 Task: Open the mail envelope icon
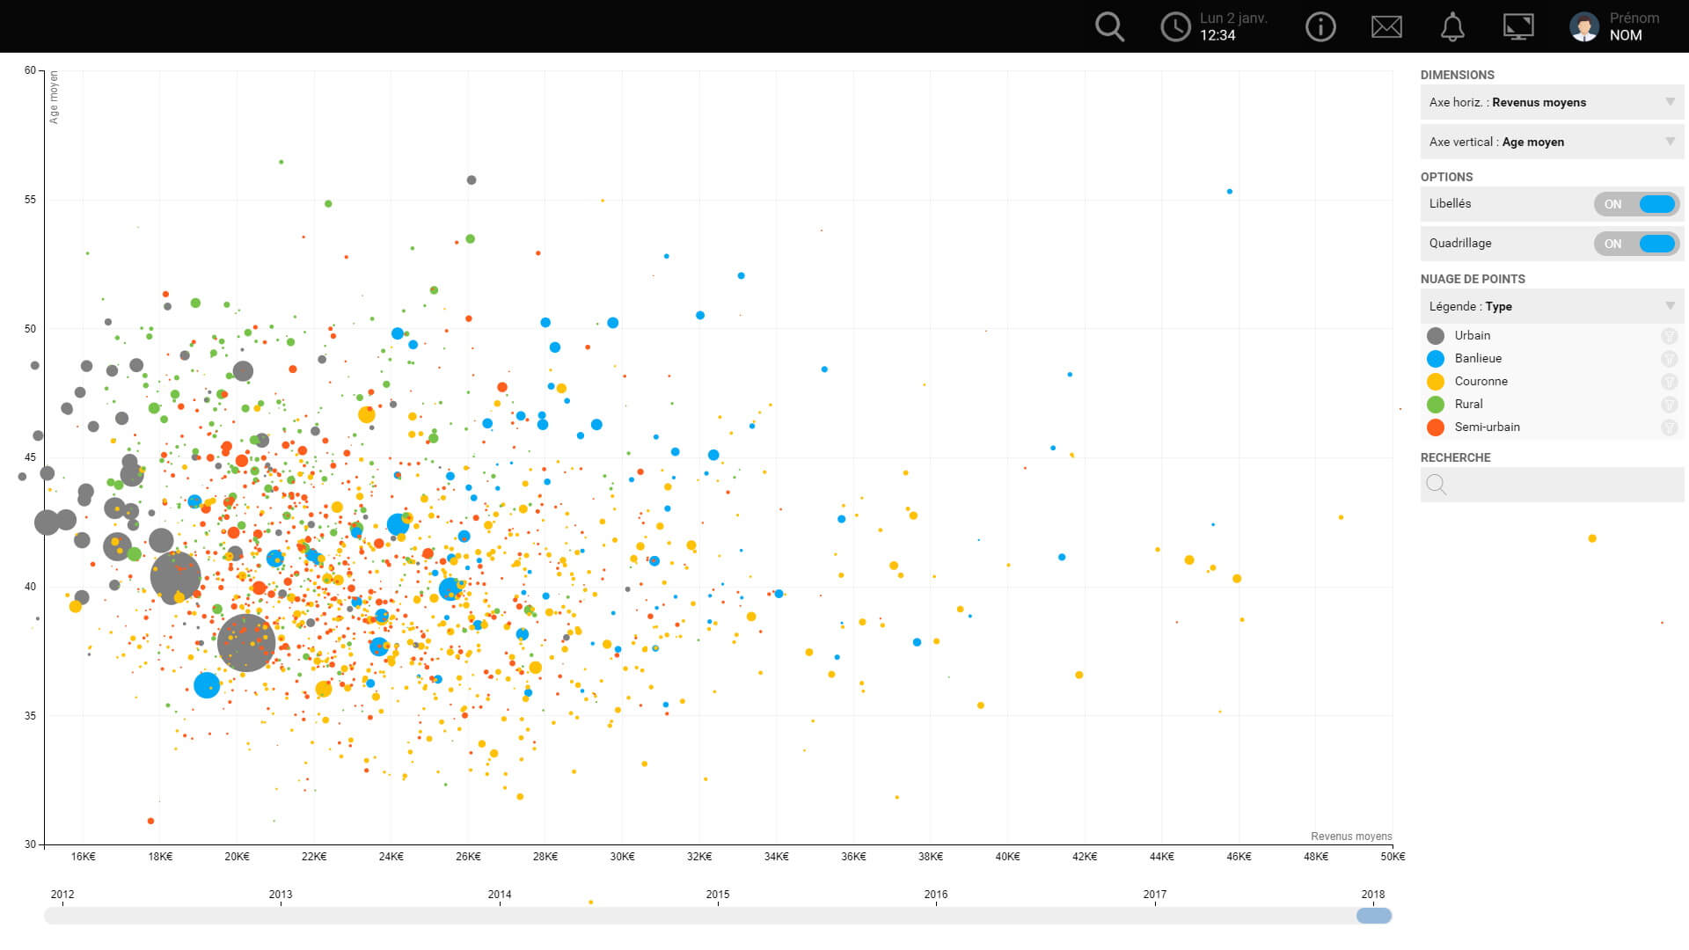[1386, 26]
